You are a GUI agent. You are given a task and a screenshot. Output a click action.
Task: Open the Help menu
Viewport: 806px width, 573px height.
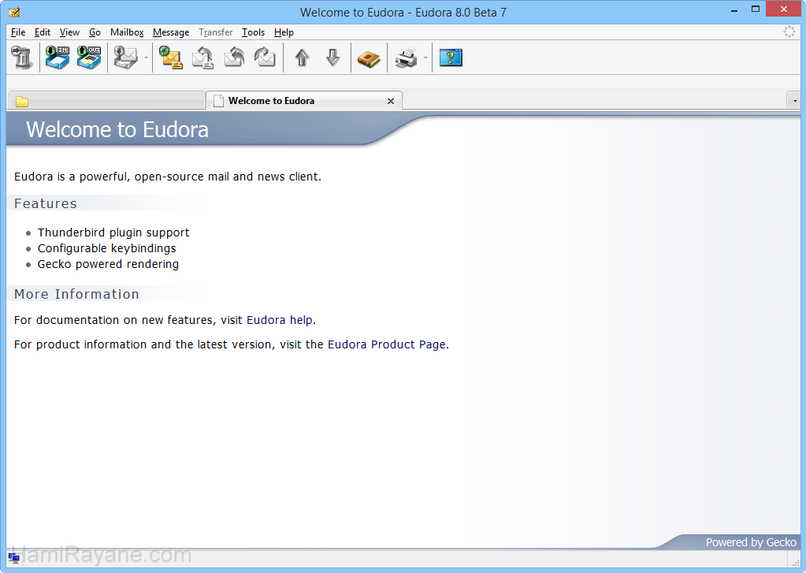click(284, 32)
